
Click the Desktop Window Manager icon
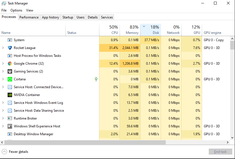10,134
